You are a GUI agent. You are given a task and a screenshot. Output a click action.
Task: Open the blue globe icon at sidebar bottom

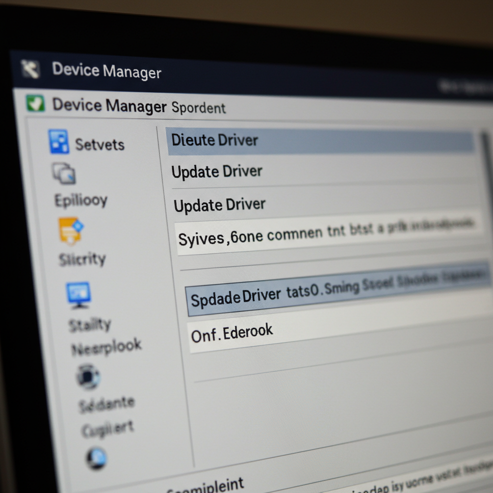pos(96,458)
